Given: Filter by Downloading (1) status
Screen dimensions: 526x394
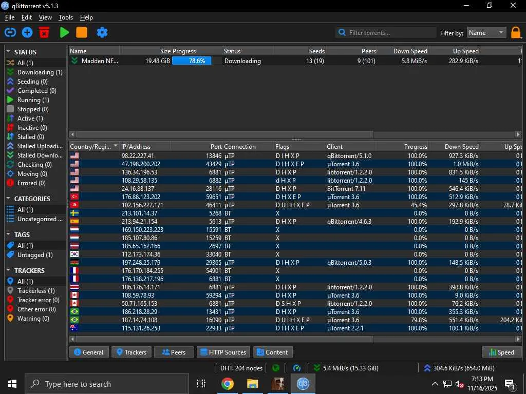Looking at the screenshot, I should click(x=35, y=72).
